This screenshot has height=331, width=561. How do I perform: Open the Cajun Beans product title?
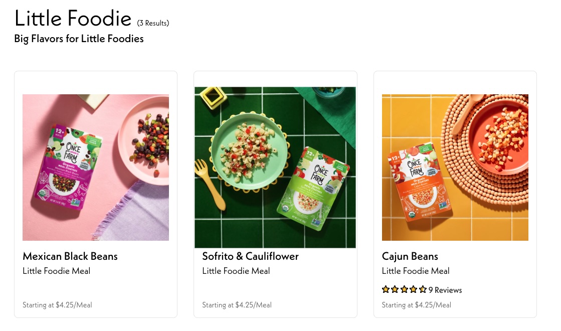point(410,256)
